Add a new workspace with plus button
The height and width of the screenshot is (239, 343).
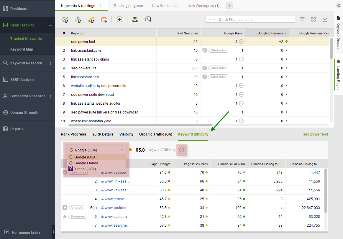click(x=229, y=6)
